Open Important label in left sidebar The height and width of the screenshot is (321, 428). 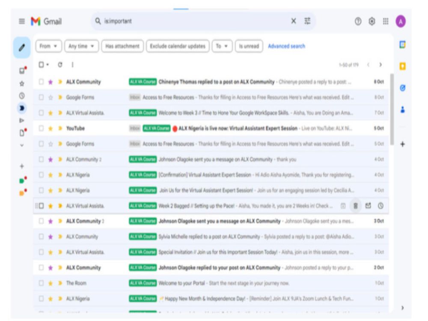point(22,108)
